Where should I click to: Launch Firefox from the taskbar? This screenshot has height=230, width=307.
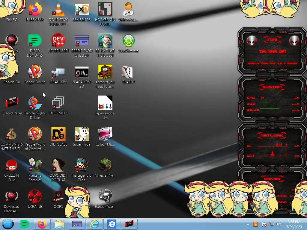pyautogui.click(x=42, y=224)
